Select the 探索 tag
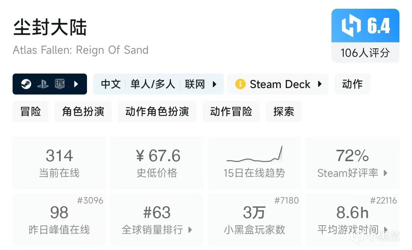 pos(283,112)
